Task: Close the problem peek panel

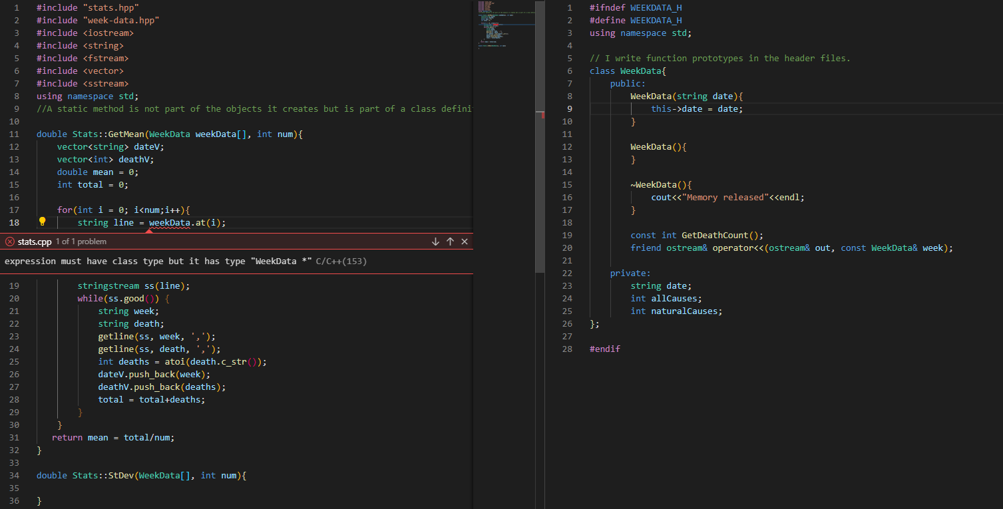Action: pos(465,242)
